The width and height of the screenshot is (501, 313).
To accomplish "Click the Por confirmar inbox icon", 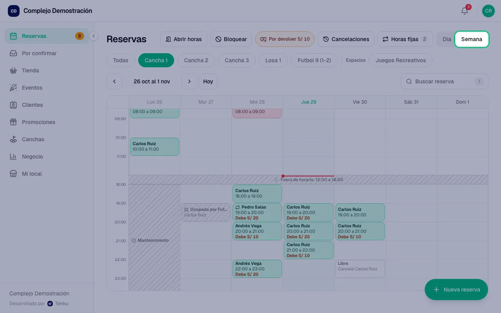I will 13,53.
